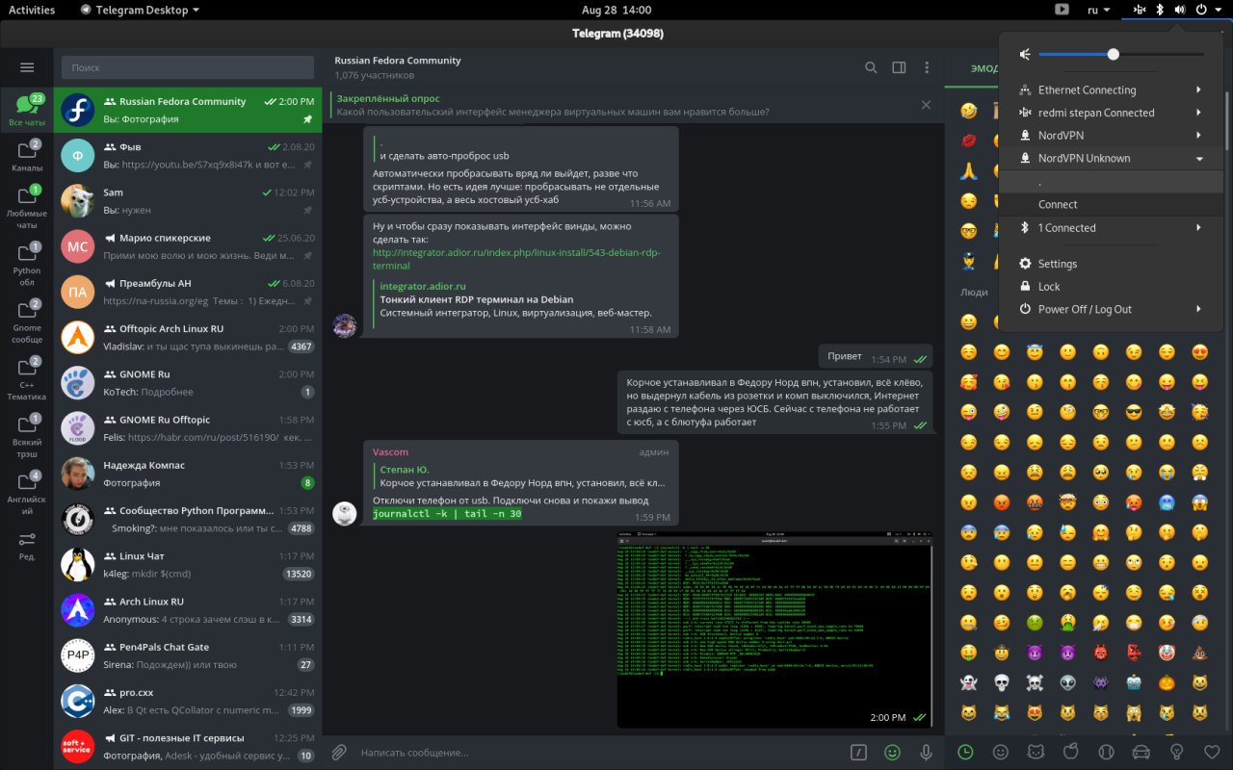Toggle the chat info side panel icon
Image resolution: width=1233 pixels, height=770 pixels.
point(899,67)
